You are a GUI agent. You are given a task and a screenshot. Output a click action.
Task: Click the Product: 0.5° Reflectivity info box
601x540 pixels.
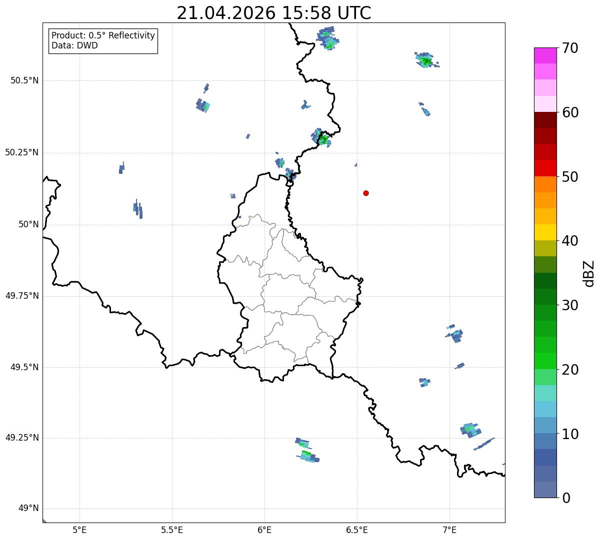(103, 40)
